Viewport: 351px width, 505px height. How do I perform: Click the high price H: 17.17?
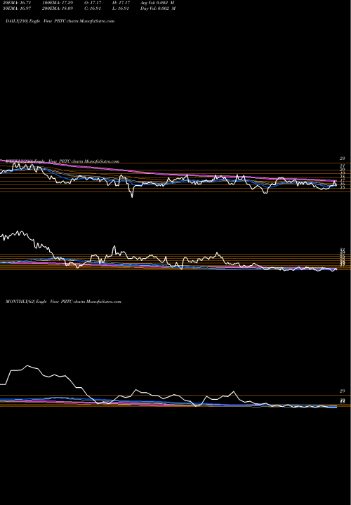[x=121, y=3]
